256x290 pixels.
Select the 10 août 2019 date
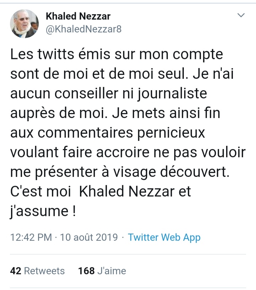[89, 238]
